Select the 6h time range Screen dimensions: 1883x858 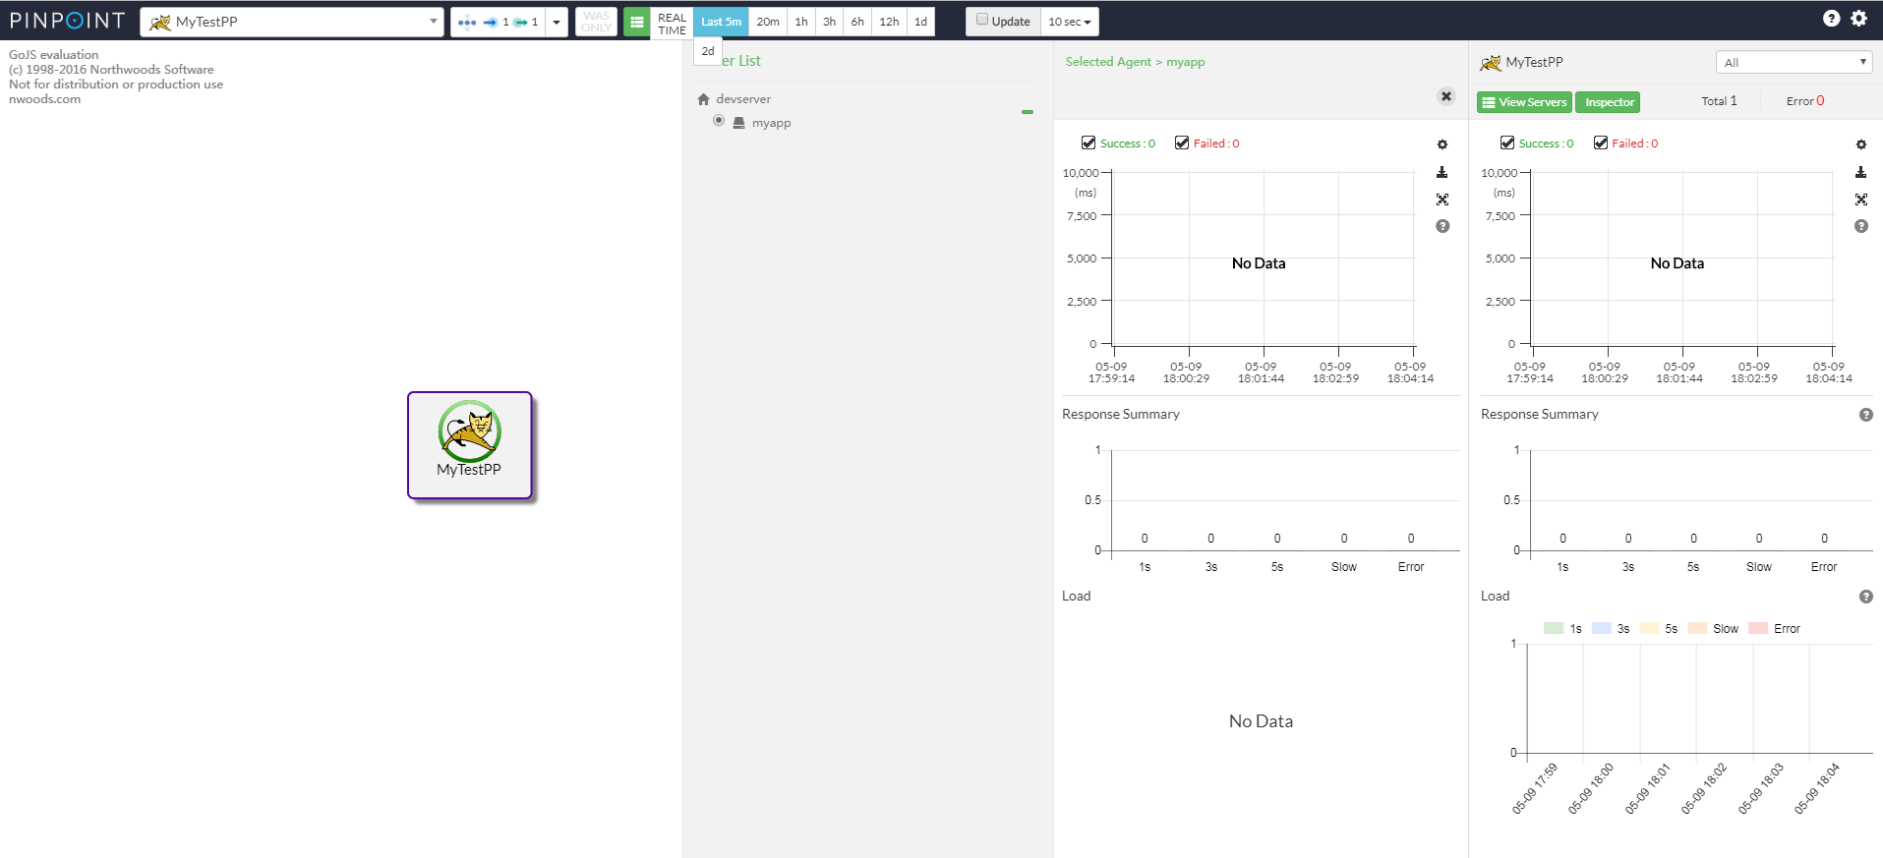(x=857, y=22)
